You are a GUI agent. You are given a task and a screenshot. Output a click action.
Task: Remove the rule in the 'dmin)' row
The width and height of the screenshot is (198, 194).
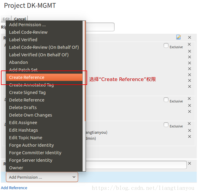click(190, 136)
